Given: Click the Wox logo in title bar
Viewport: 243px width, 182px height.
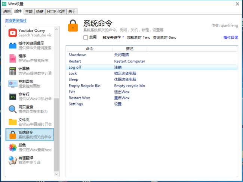Looking at the screenshot, I should [4, 4].
